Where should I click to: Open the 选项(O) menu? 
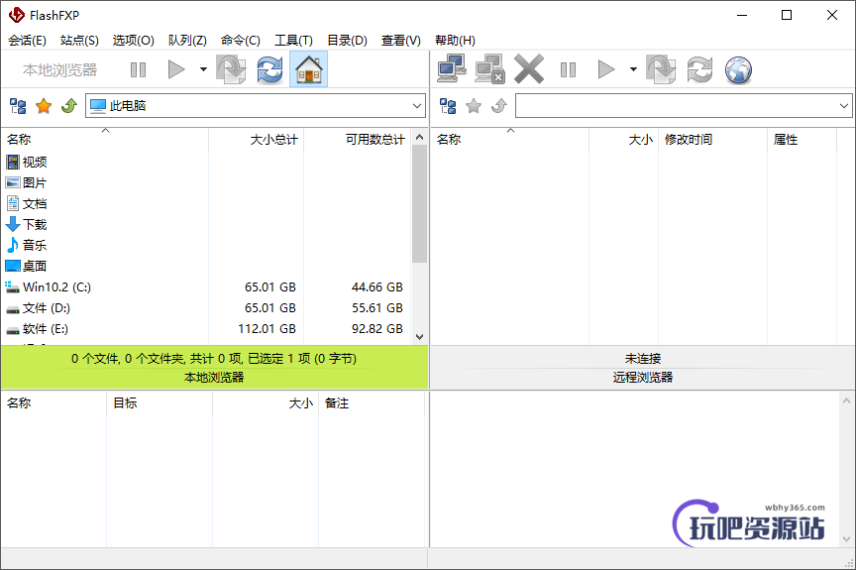[x=133, y=41]
